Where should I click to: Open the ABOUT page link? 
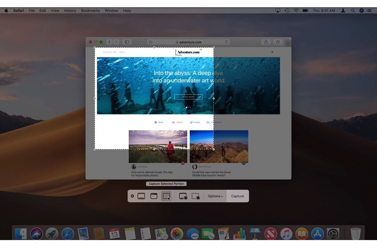coord(122,52)
